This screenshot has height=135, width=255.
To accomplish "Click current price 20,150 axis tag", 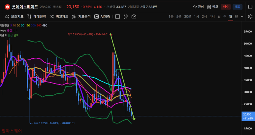I will (248, 117).
